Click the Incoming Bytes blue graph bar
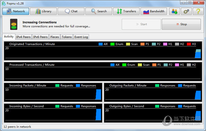Screen dimensions: 206x131 tap(99, 115)
